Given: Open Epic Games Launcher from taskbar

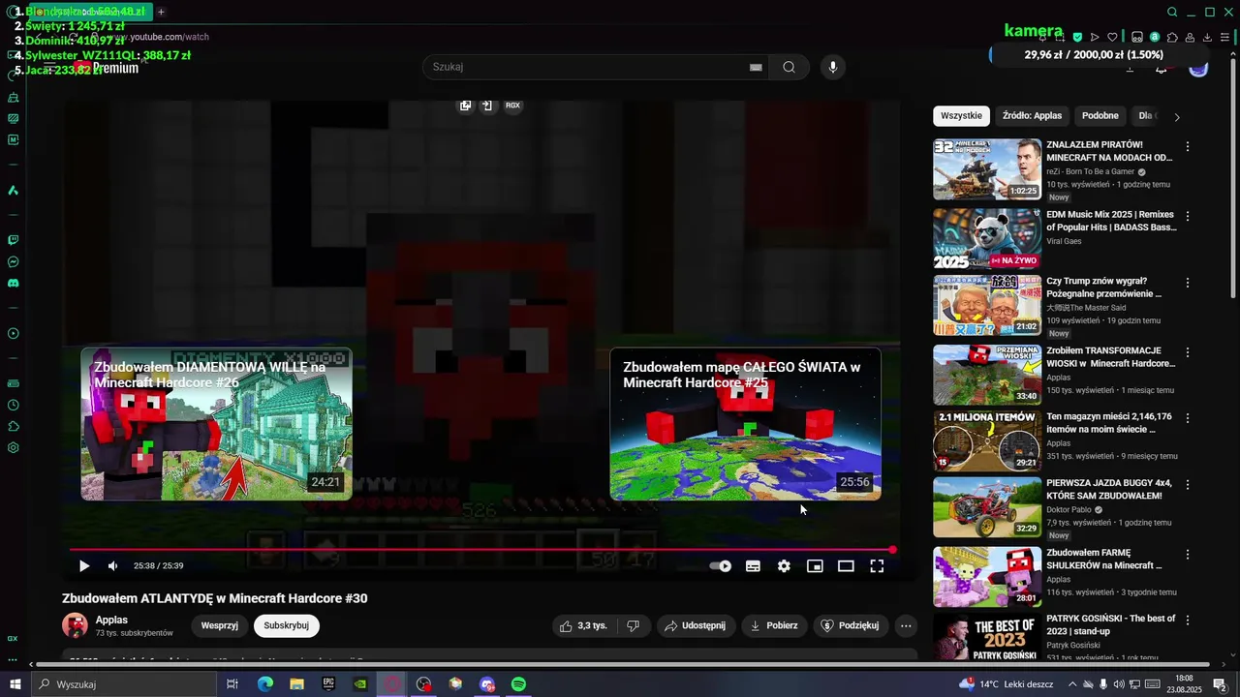Looking at the screenshot, I should click(x=328, y=684).
